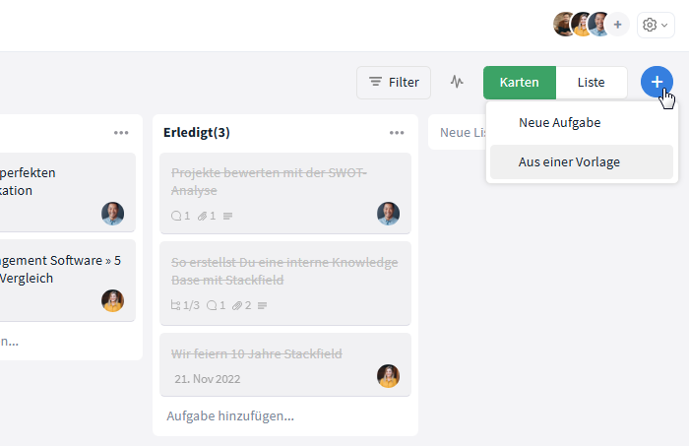Switch to Liste view
Image resolution: width=689 pixels, height=446 pixels.
click(x=591, y=83)
